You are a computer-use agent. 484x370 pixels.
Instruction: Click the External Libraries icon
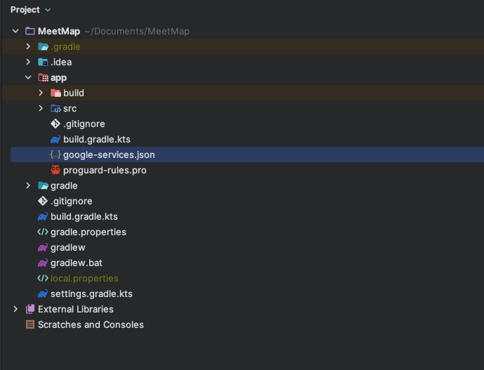coord(30,309)
